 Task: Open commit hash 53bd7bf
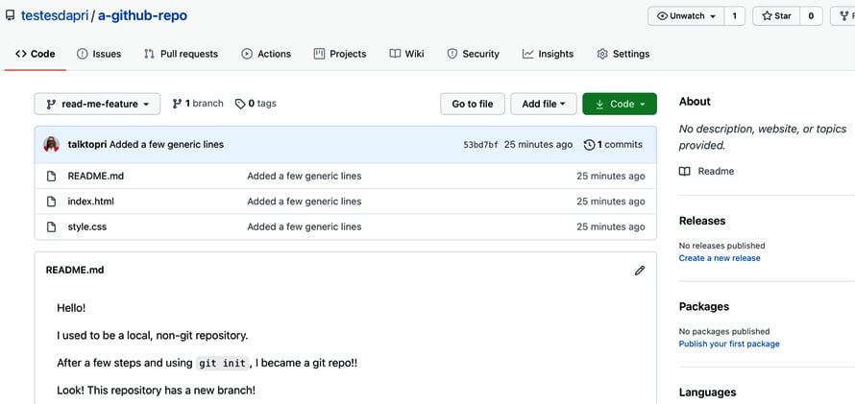point(480,145)
